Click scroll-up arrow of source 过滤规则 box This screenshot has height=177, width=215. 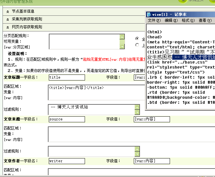pyautogui.click(x=137, y=149)
